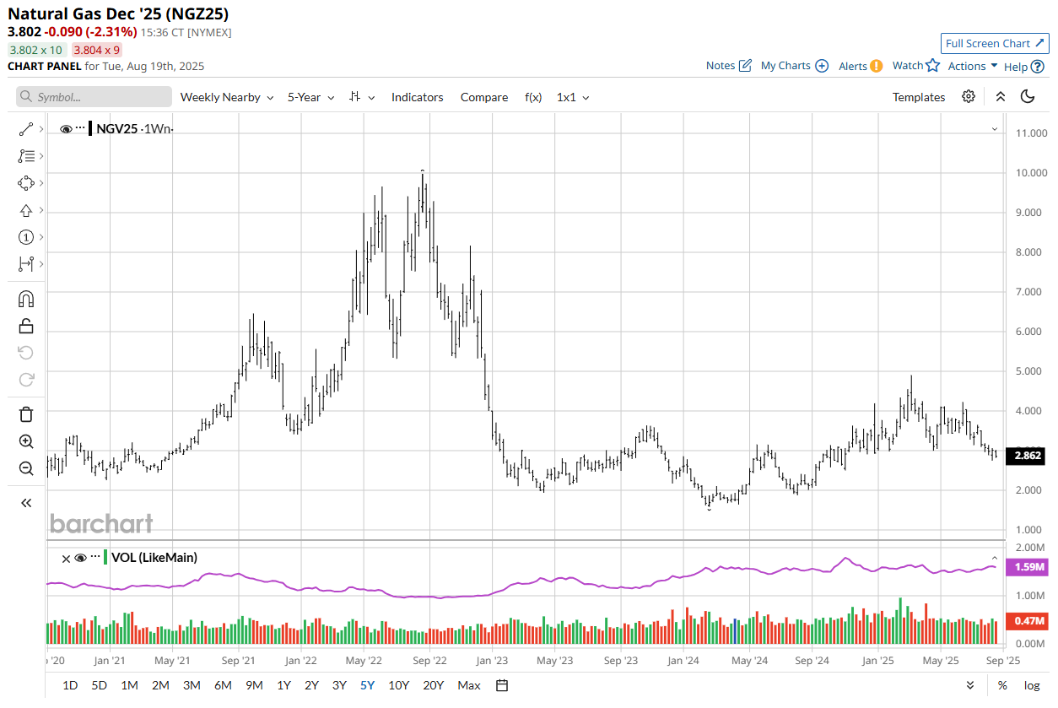This screenshot has width=1058, height=708.
Task: Open Notes link
Action: point(729,66)
